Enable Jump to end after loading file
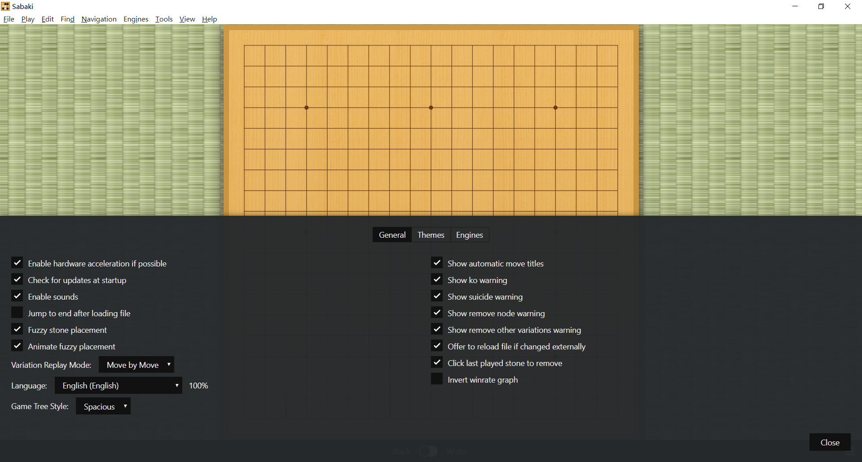Screen dimensions: 862x462 [x=17, y=312]
